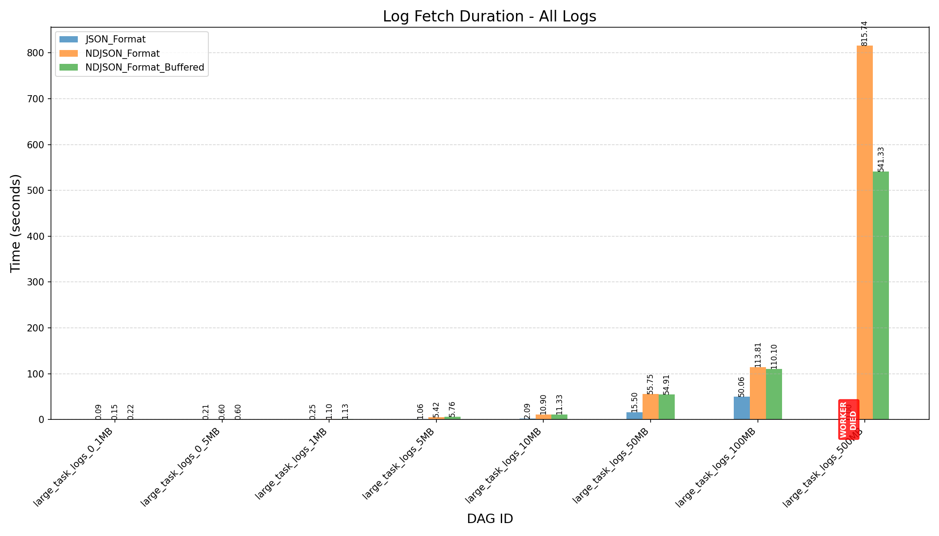Screen dimensions: 939x536
Task: Click the green 110.10 bar
Action: click(774, 394)
